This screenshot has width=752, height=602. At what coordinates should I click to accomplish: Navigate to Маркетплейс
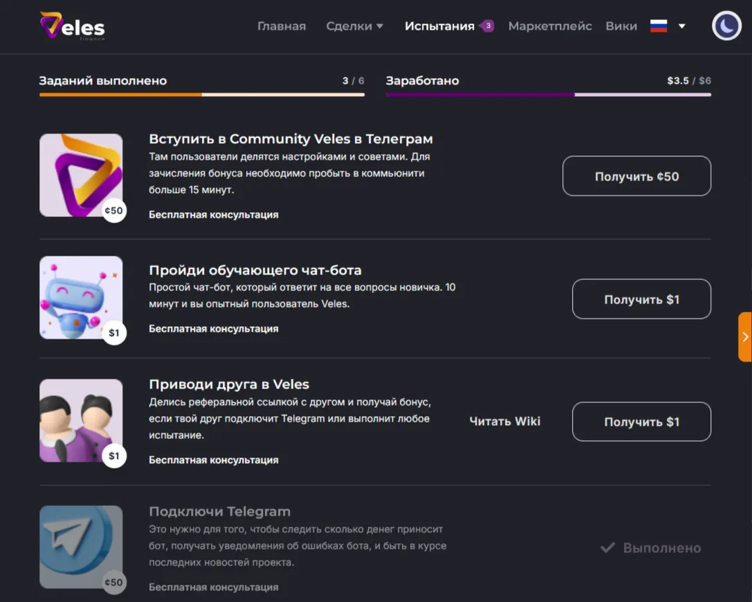tap(550, 26)
